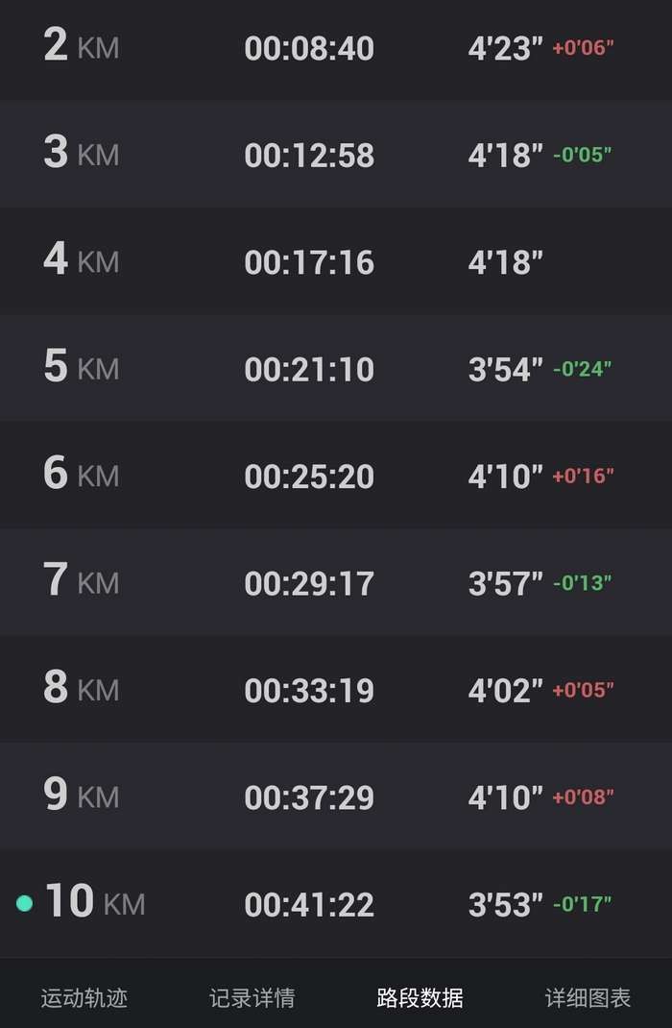Screen dimensions: 672x1028
Task: Tap the 8 KM split label
Action: coord(81,689)
